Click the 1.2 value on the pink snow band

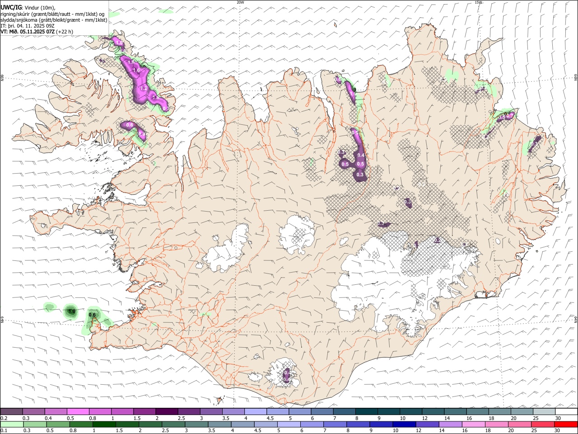[144, 88]
